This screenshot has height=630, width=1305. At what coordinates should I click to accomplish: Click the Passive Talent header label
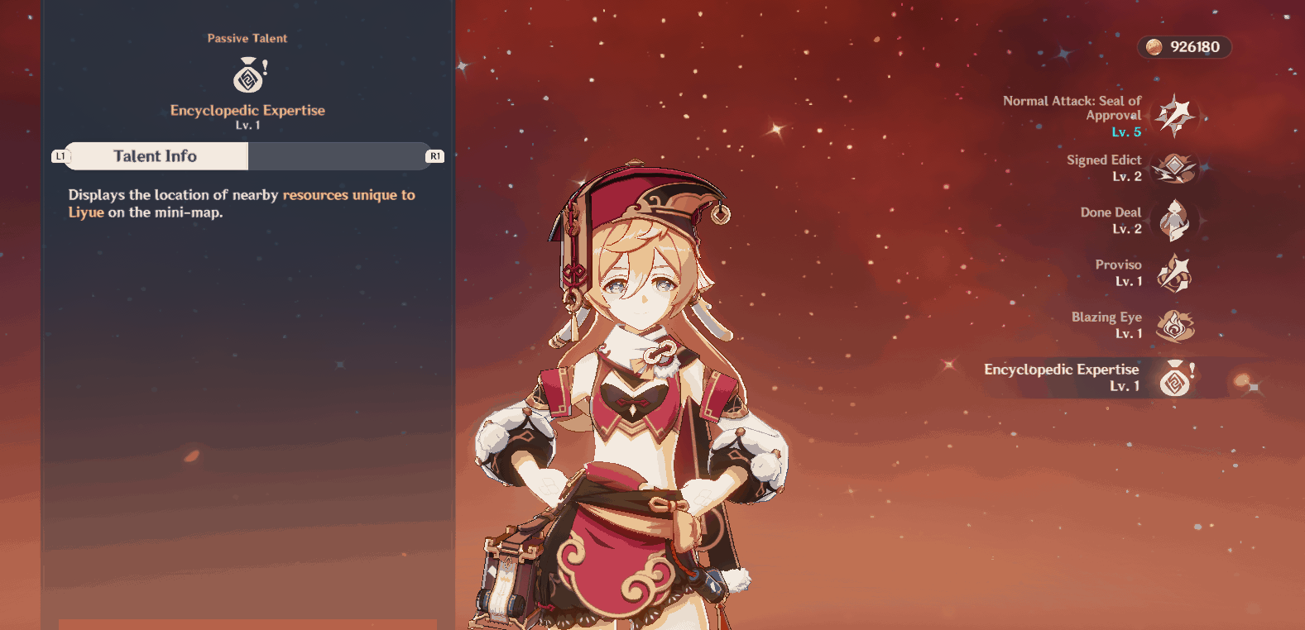point(247,38)
